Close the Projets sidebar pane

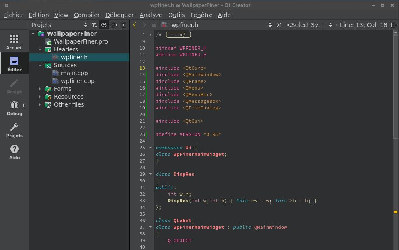[x=123, y=25]
